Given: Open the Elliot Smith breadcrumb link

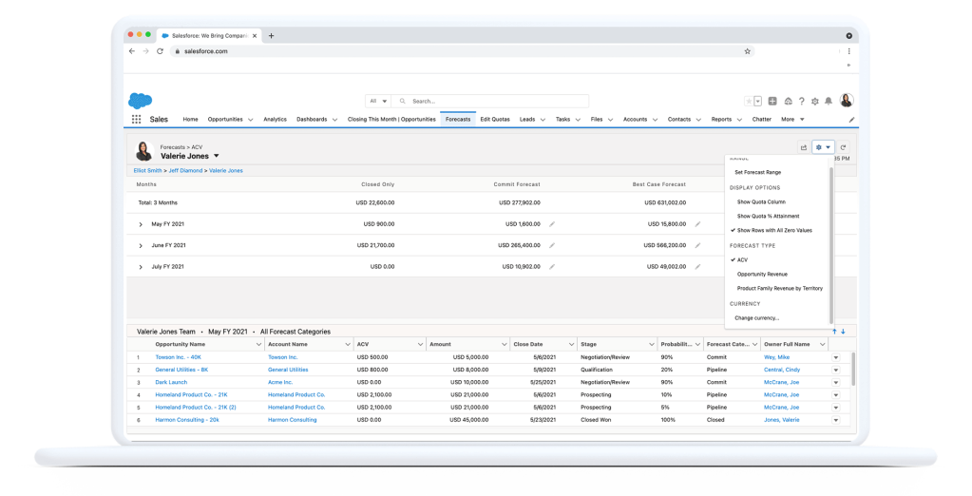Looking at the screenshot, I should (x=147, y=170).
